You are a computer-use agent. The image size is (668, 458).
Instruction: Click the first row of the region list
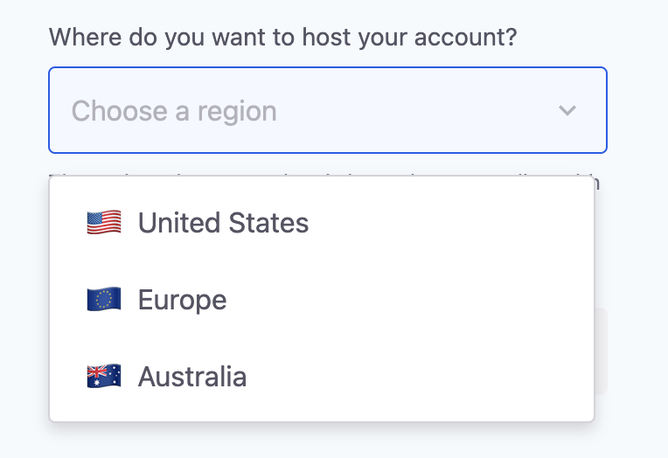coord(322,223)
